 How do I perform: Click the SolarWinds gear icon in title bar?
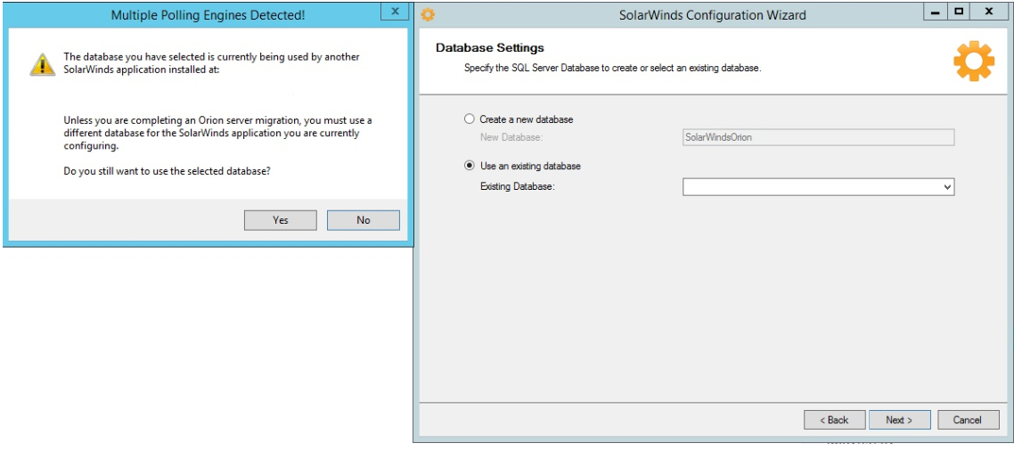428,13
